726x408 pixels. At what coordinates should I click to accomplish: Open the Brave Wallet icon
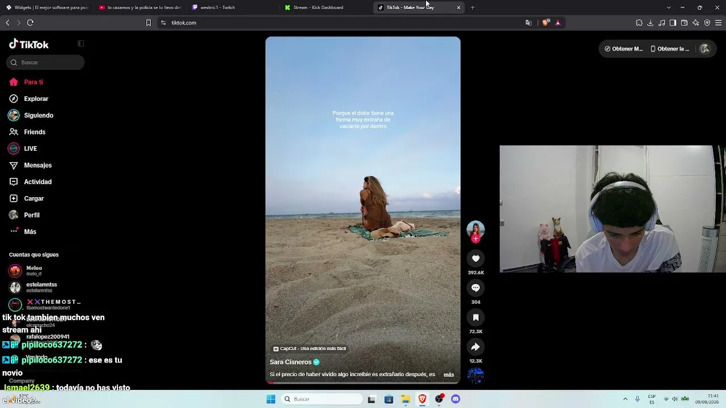684,23
